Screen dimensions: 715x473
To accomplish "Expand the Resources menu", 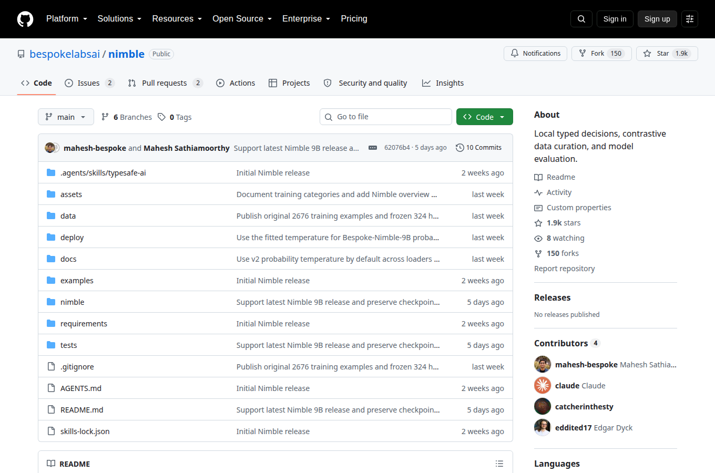I will click(177, 19).
